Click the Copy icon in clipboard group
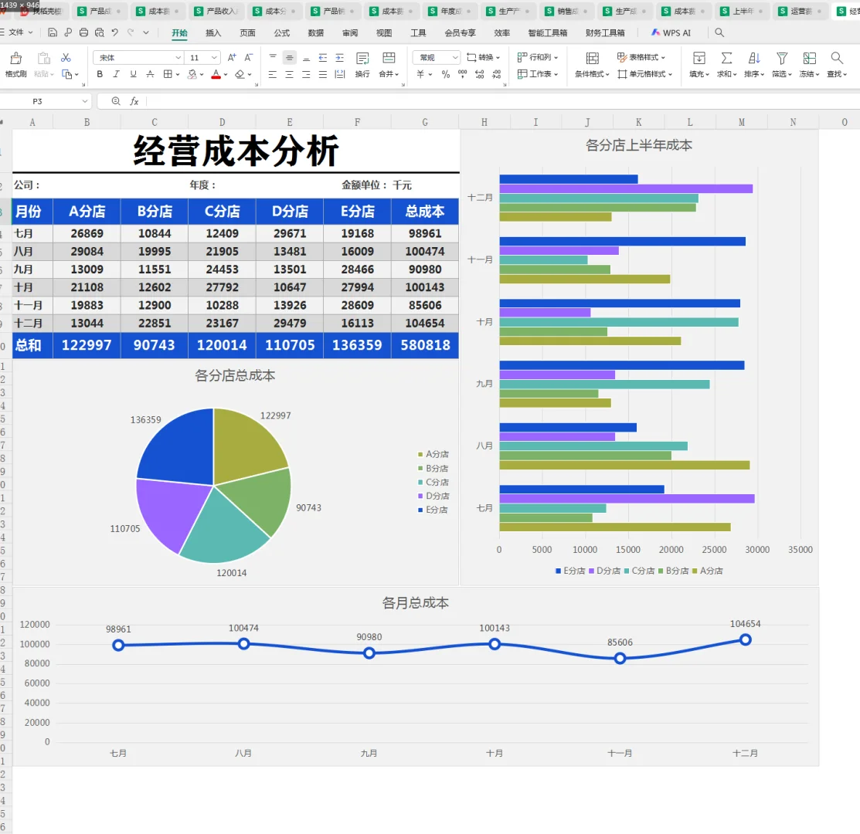 click(67, 74)
